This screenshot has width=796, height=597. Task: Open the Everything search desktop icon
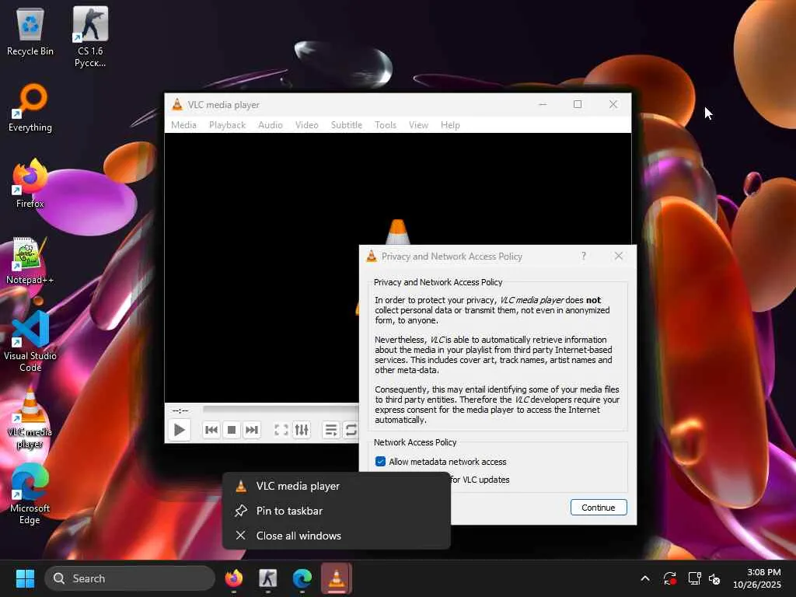point(30,108)
